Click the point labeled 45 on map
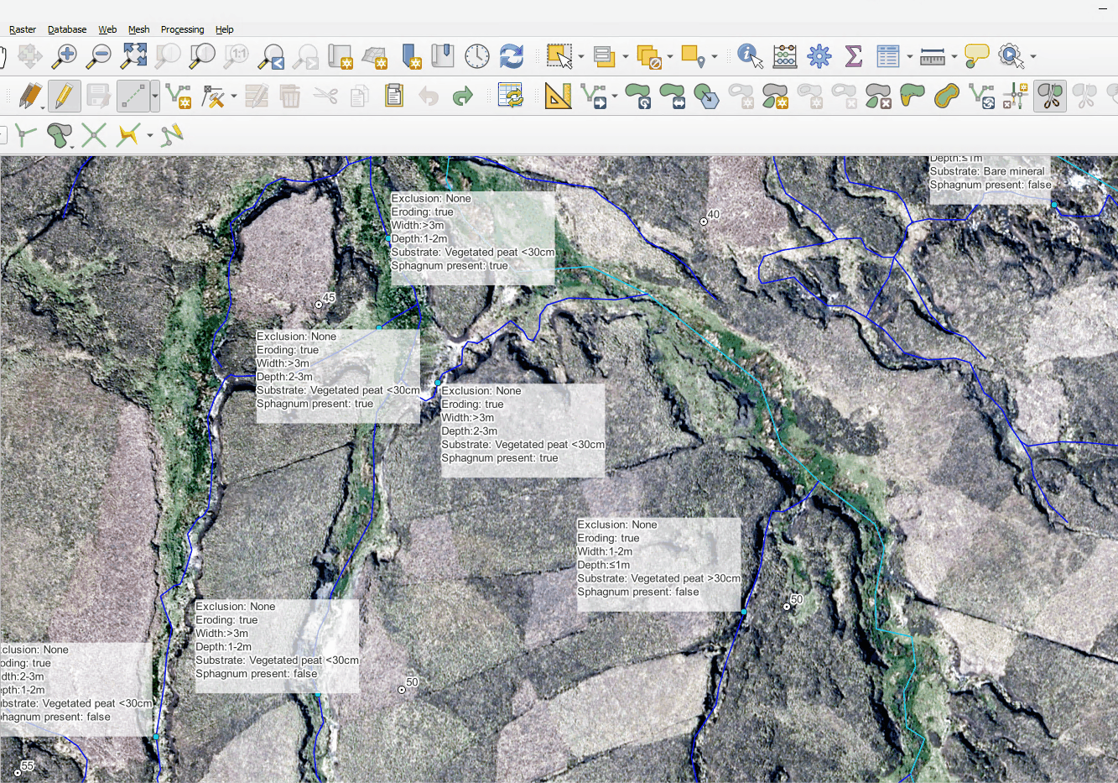Image resolution: width=1118 pixels, height=783 pixels. tap(319, 305)
